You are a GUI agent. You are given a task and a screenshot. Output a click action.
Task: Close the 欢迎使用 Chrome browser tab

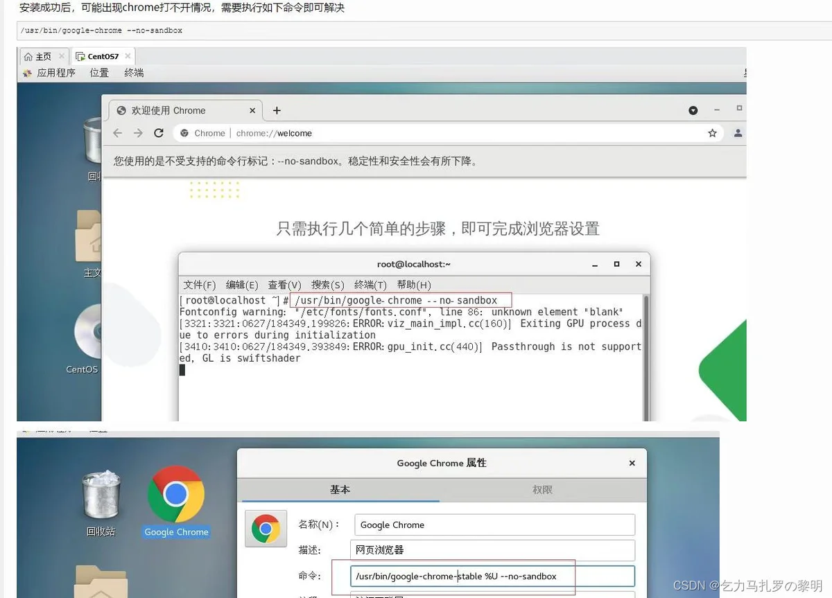[252, 110]
